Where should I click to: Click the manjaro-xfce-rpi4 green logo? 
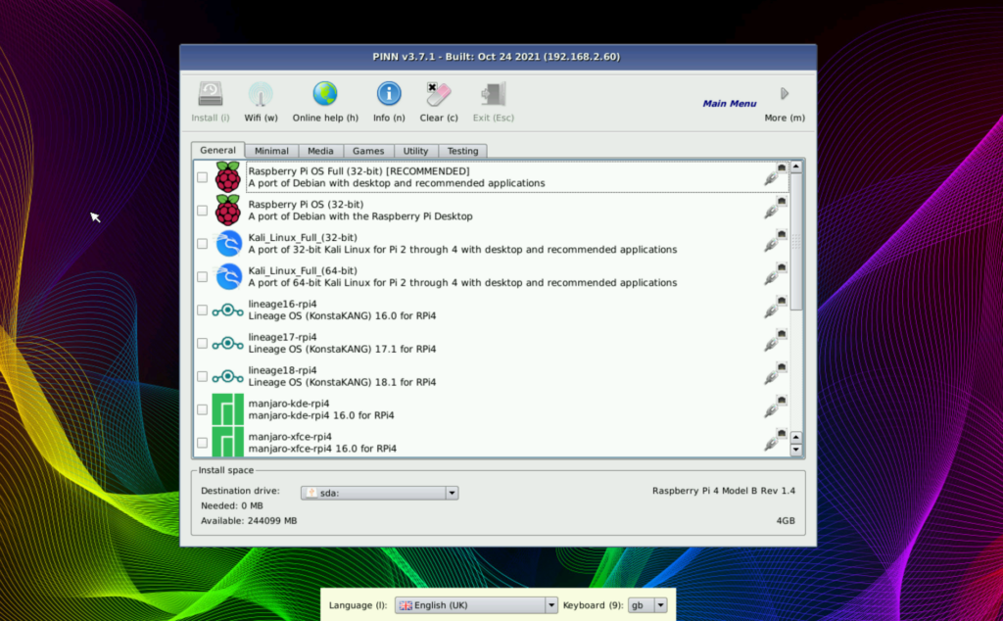point(227,443)
